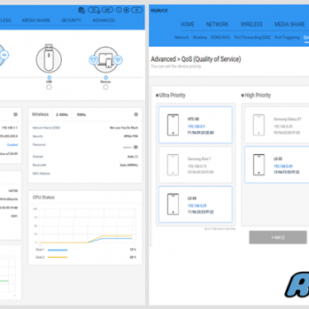Switch to the 2.4GHz wireless tab
Viewport: 309px width, 309px height.
62,115
